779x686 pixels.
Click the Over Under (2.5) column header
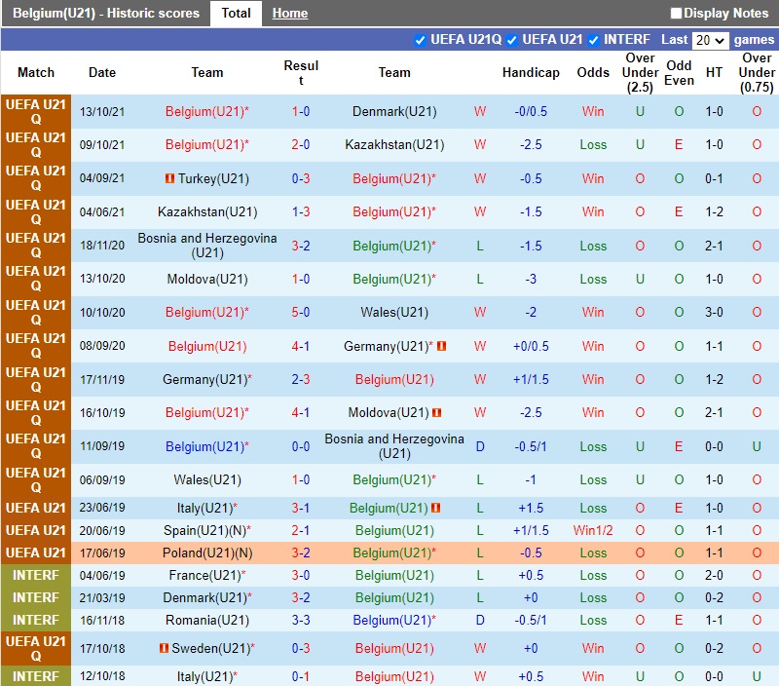[640, 72]
